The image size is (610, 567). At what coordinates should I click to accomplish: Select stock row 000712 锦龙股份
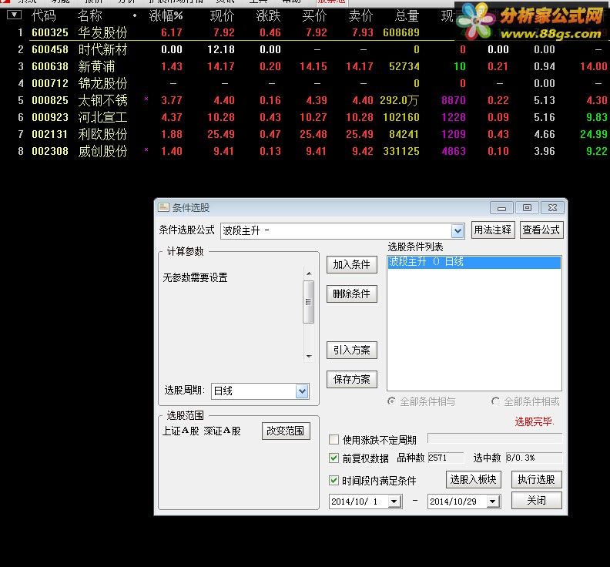[x=305, y=83]
